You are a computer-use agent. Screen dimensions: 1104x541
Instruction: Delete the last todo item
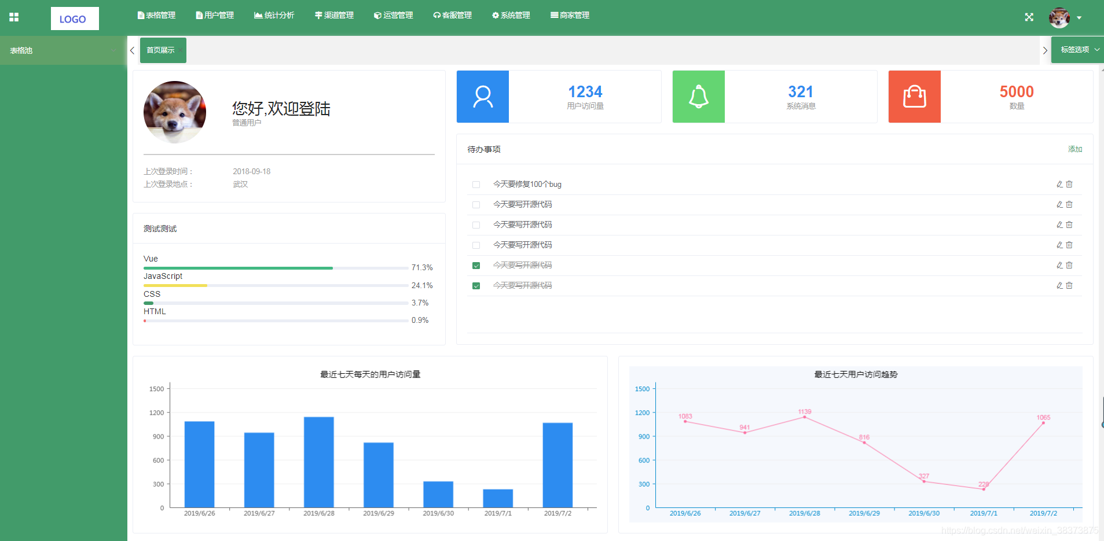[1069, 285]
